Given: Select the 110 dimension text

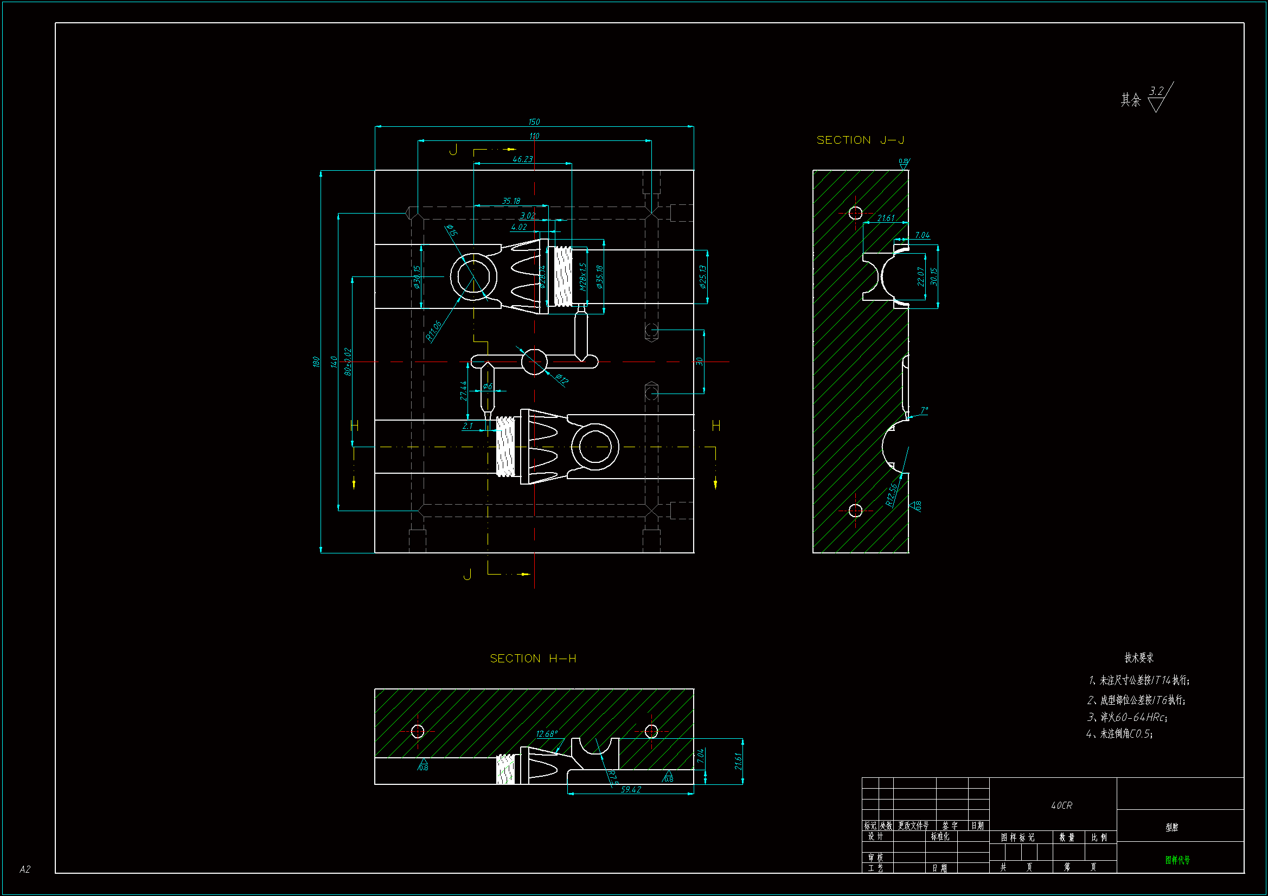Looking at the screenshot, I should click(x=534, y=137).
